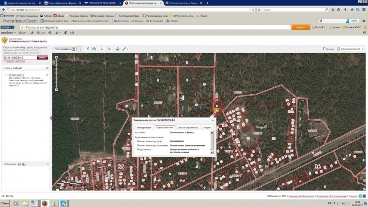
Task: Click the Firefox bookmark star icon
Action: (333, 10)
